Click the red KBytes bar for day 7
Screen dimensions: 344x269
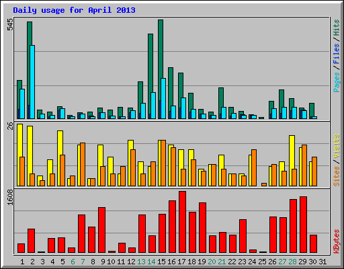click(x=81, y=233)
